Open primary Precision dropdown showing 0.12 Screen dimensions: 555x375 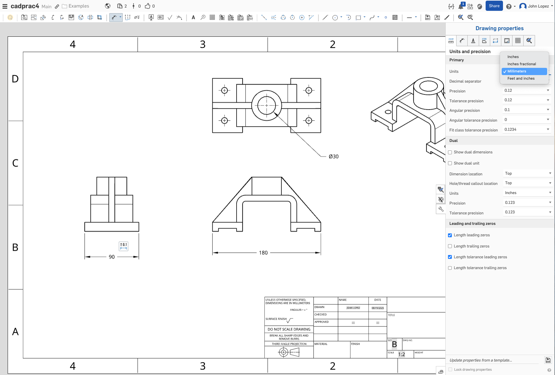click(527, 90)
